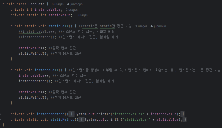Click the commented line //instanceMethod();

click(x=37, y=37)
